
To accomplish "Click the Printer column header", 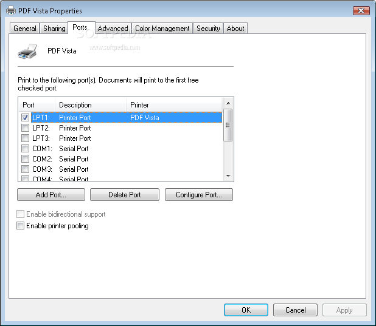I will (x=175, y=105).
